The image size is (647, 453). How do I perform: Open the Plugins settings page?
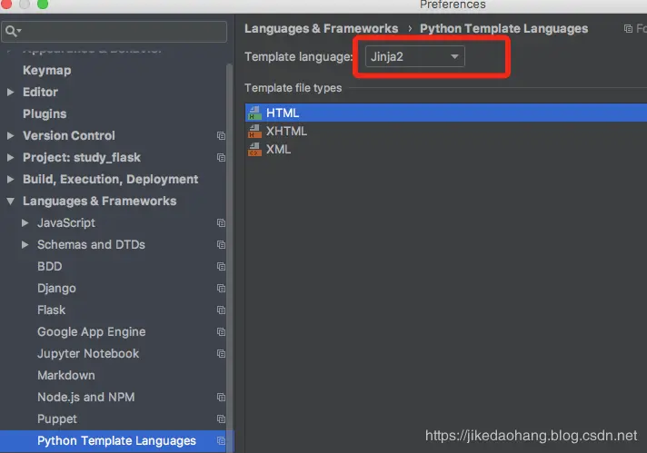point(45,113)
